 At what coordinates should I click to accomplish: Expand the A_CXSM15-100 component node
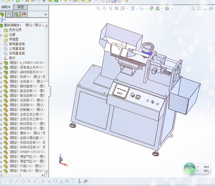1,63
